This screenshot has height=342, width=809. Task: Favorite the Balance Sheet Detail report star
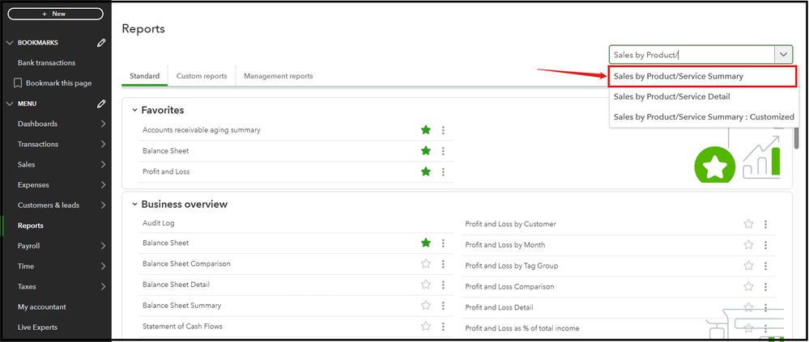pos(426,285)
